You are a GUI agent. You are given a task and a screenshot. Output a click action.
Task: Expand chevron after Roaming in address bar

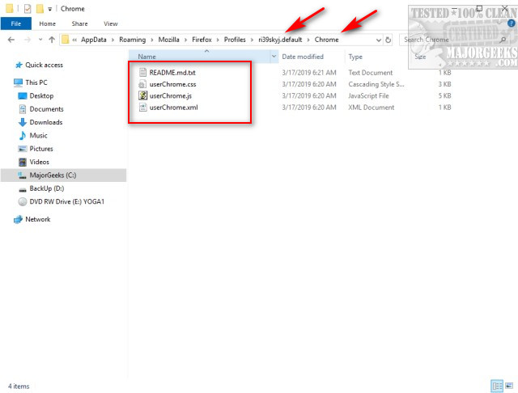(152, 40)
